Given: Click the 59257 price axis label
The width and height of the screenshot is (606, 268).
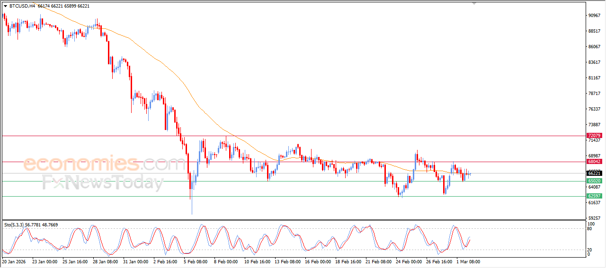Looking at the screenshot, I should [x=594, y=218].
